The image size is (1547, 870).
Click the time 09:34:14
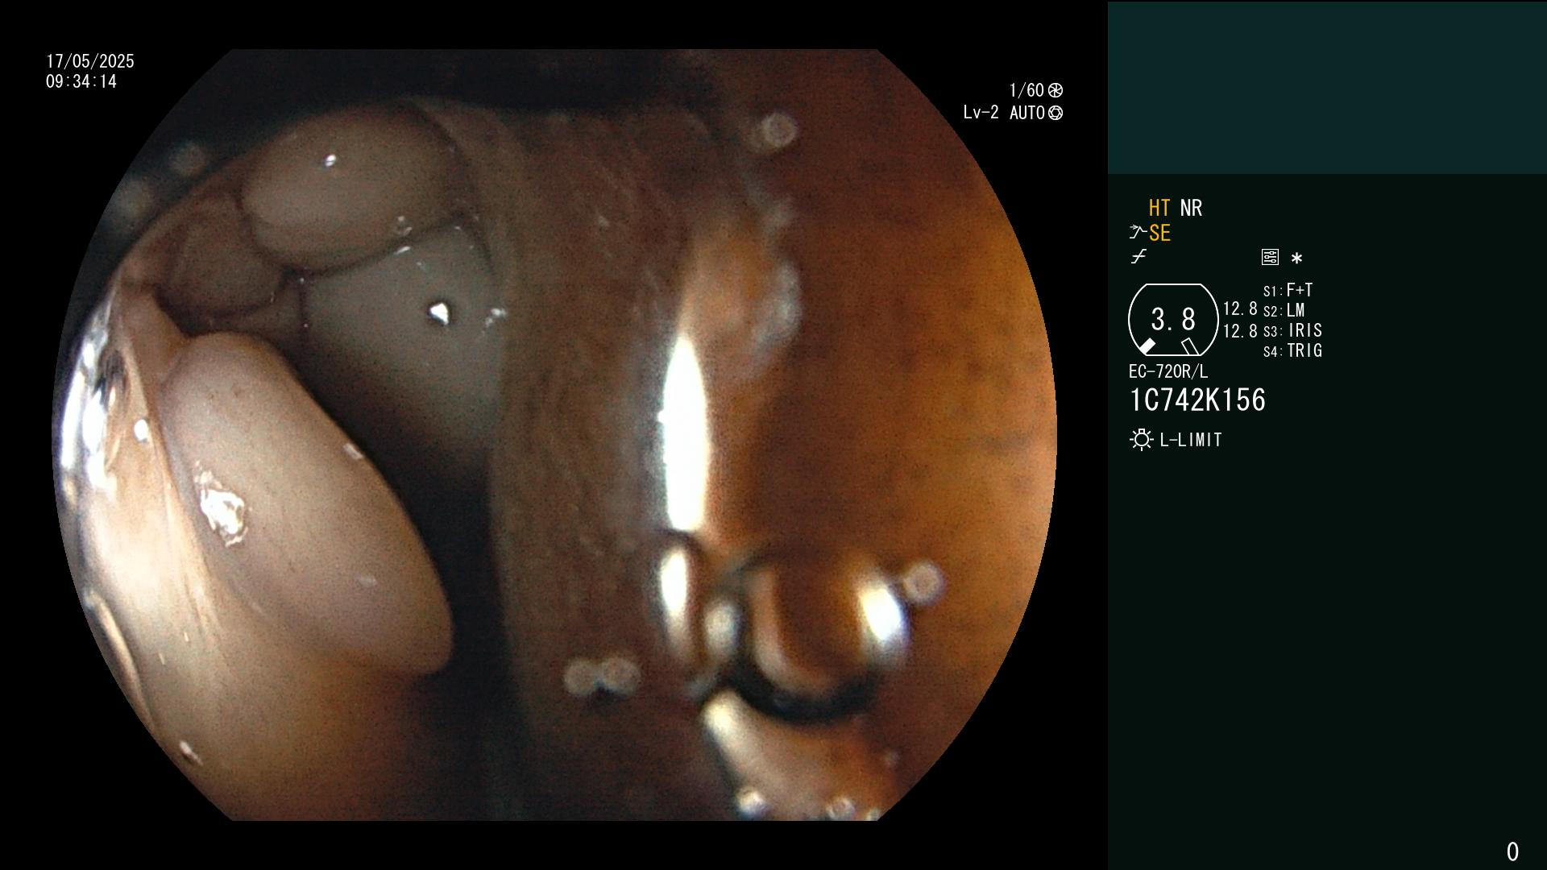click(81, 81)
